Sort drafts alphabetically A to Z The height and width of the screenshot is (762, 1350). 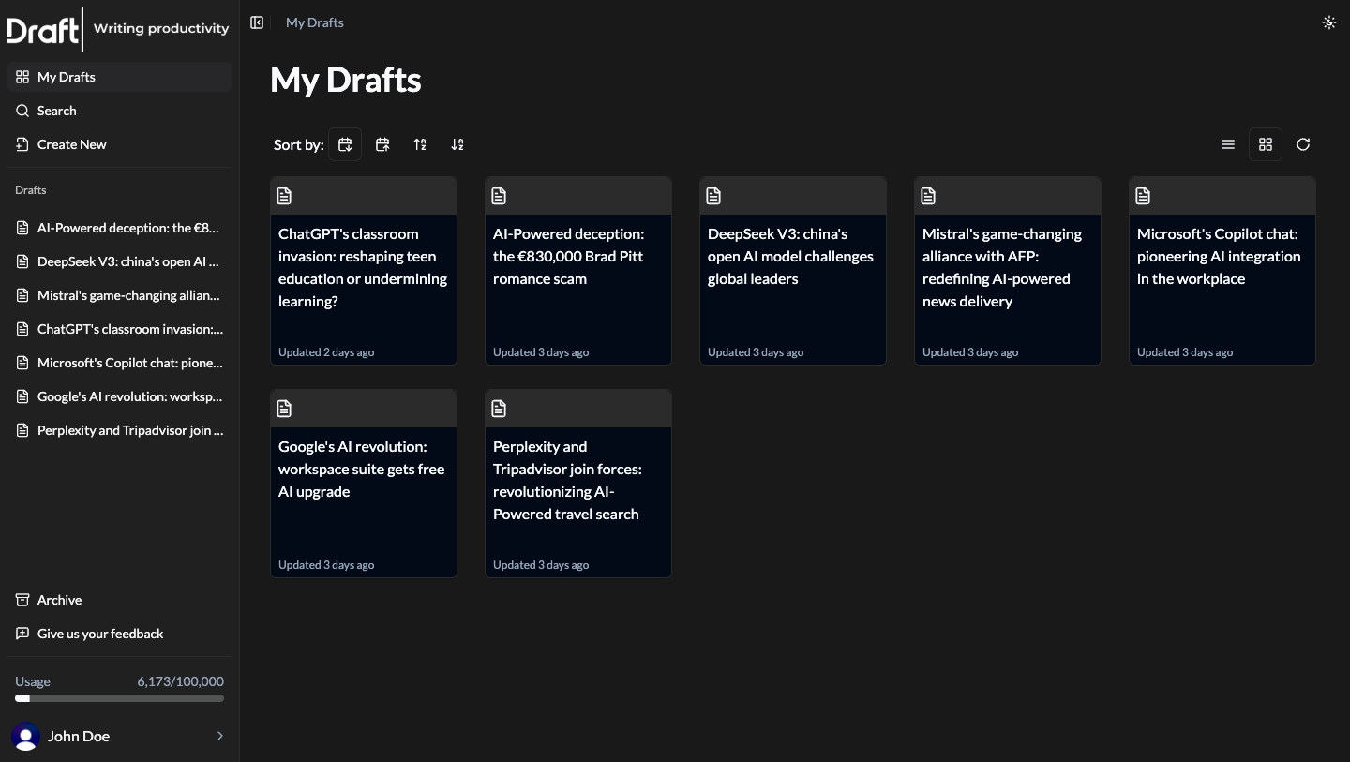pyautogui.click(x=420, y=144)
